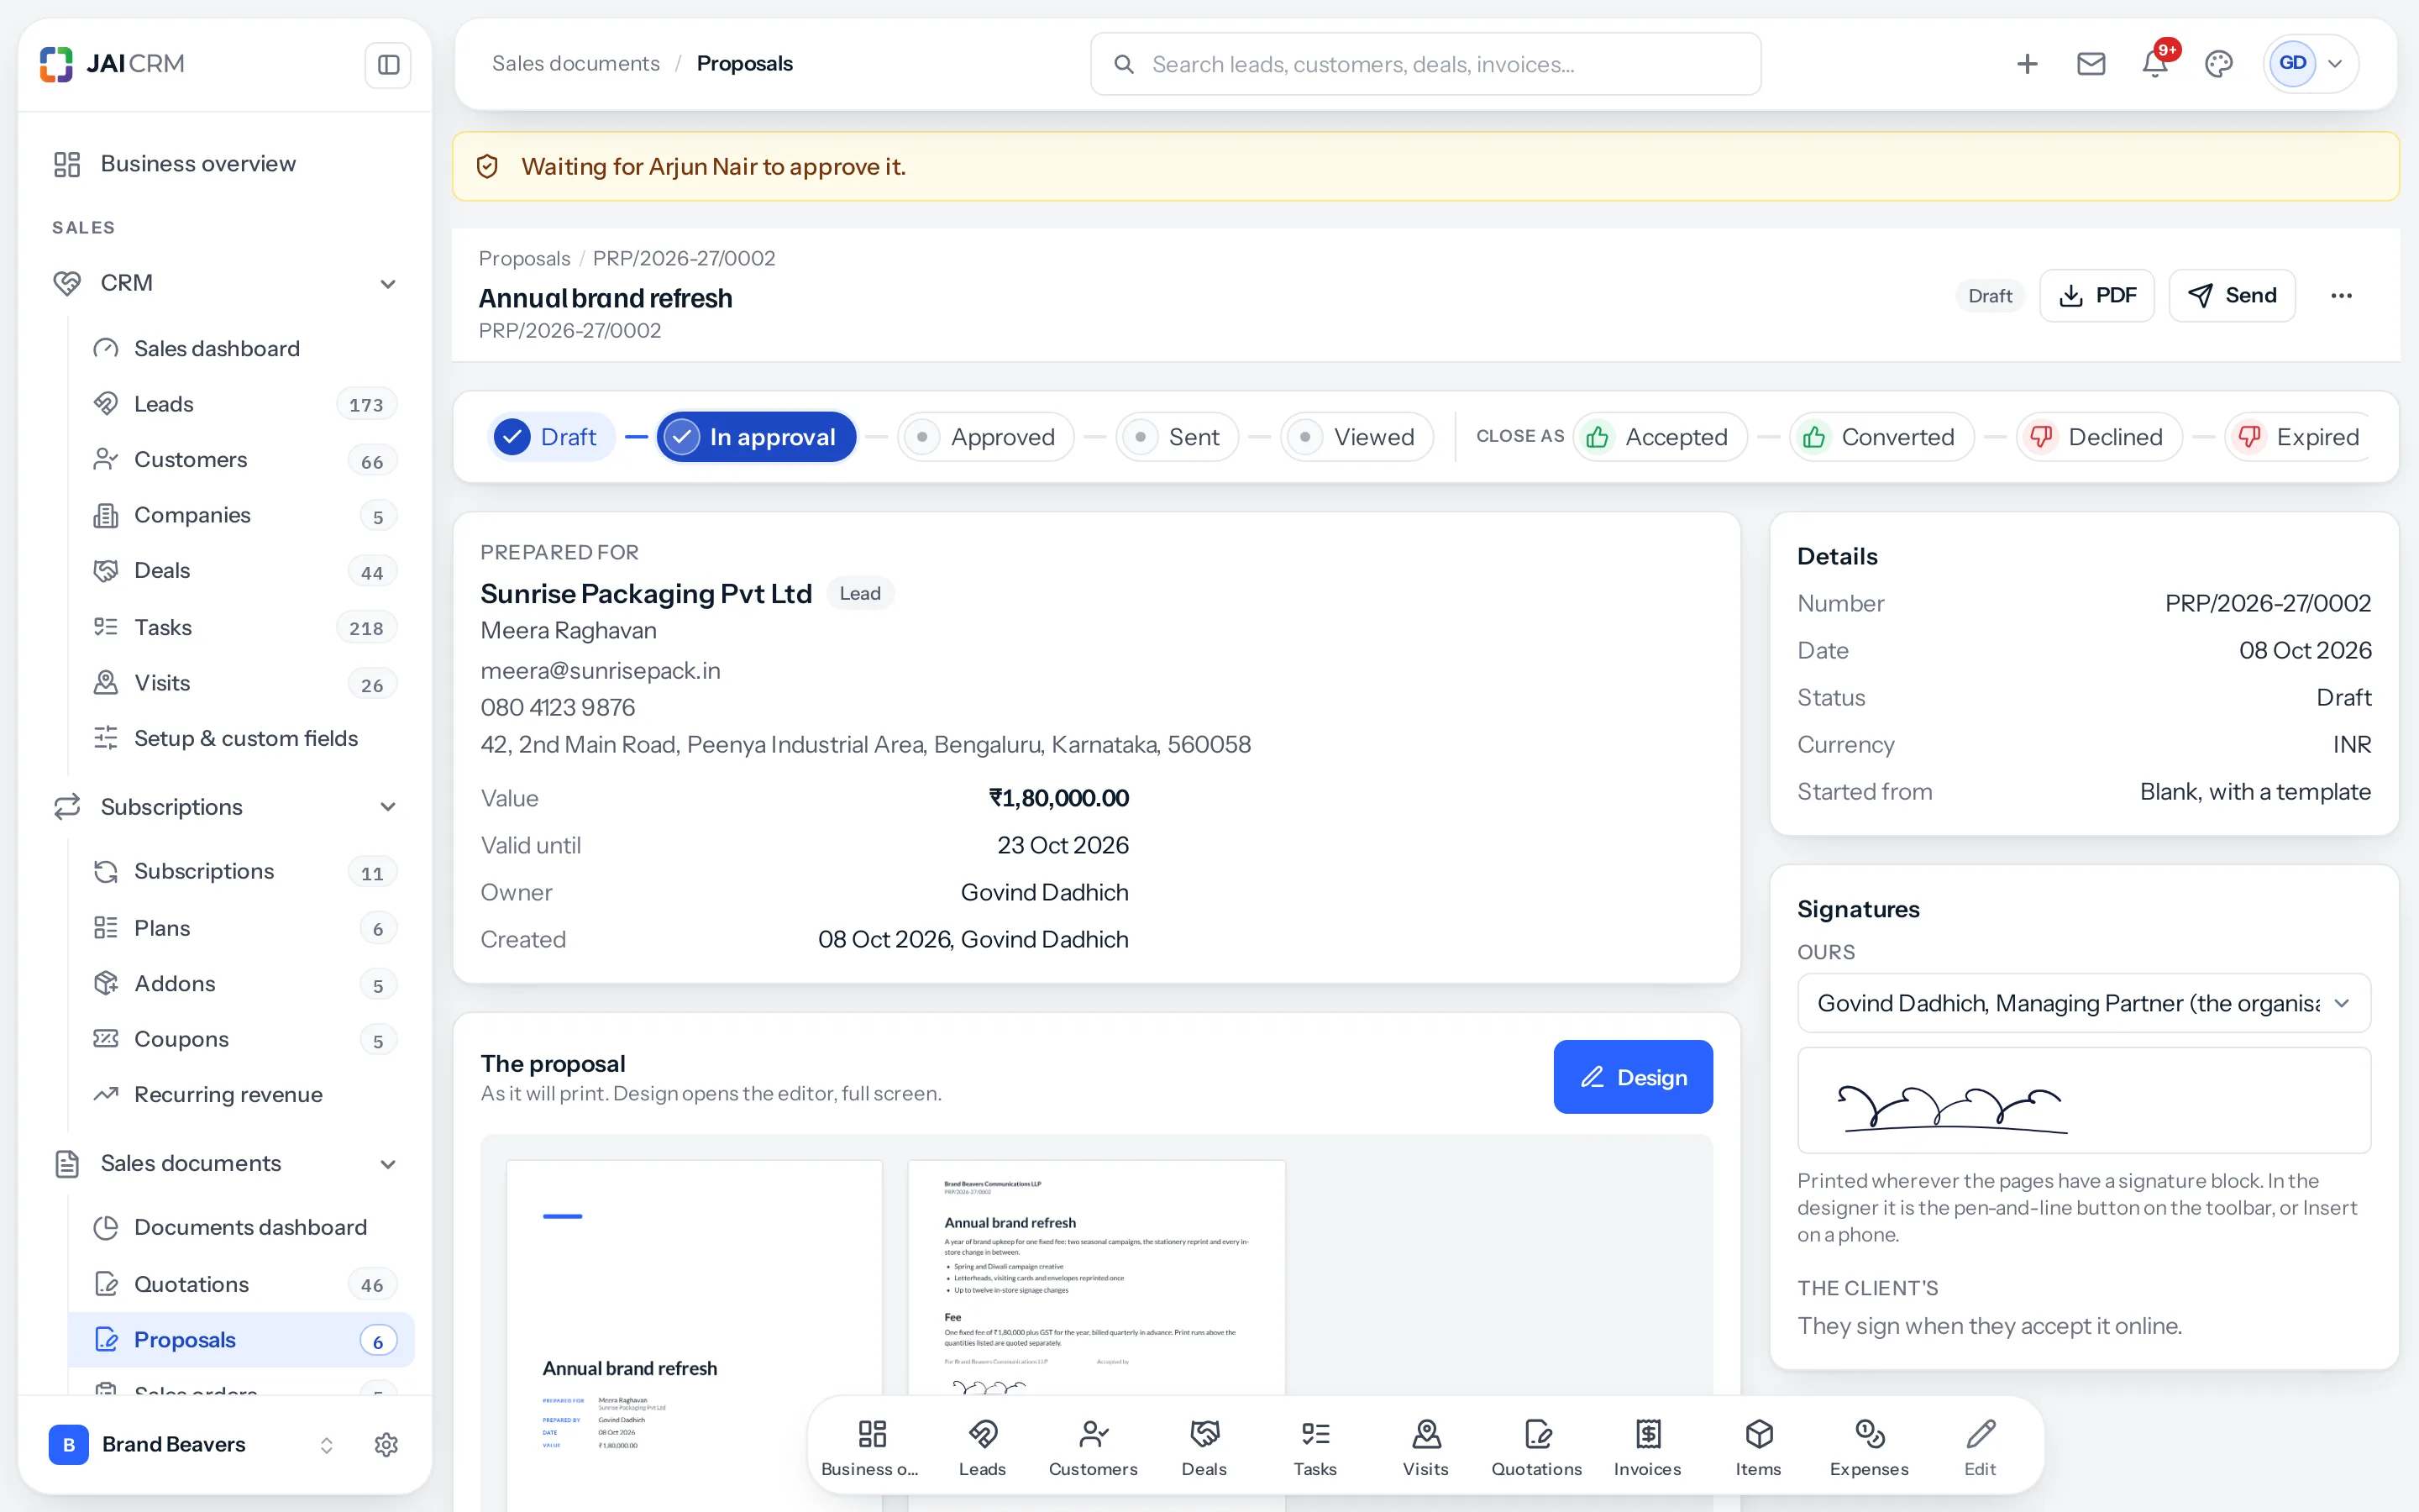Screen dimensions: 2419x1512
Task: Open the theme palette icon
Action: (x=2218, y=64)
